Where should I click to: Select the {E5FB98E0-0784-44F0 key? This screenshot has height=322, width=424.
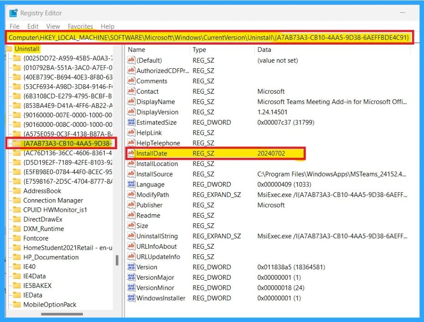(x=67, y=172)
